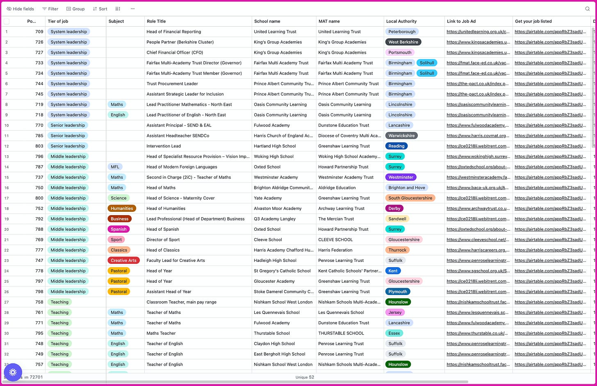Click the Sport subject tag
Viewport: 597px width, 386px height.
(x=116, y=240)
